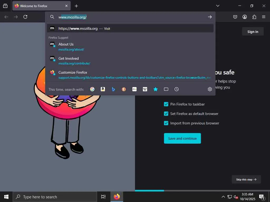This screenshot has height=202, width=270.
Task: Click the address bar URL field
Action: [x=131, y=17]
